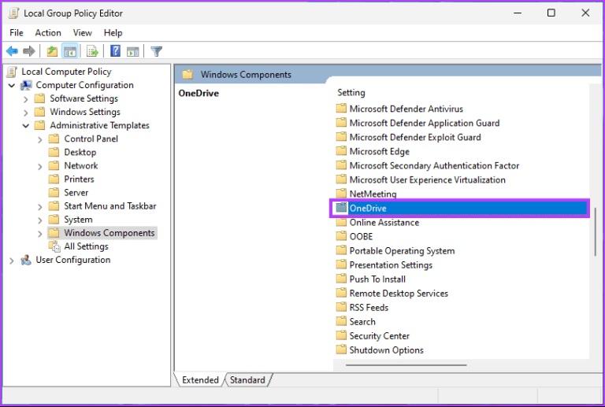Image resolution: width=605 pixels, height=407 pixels.
Task: Select Portable Operating System in list
Action: point(402,251)
